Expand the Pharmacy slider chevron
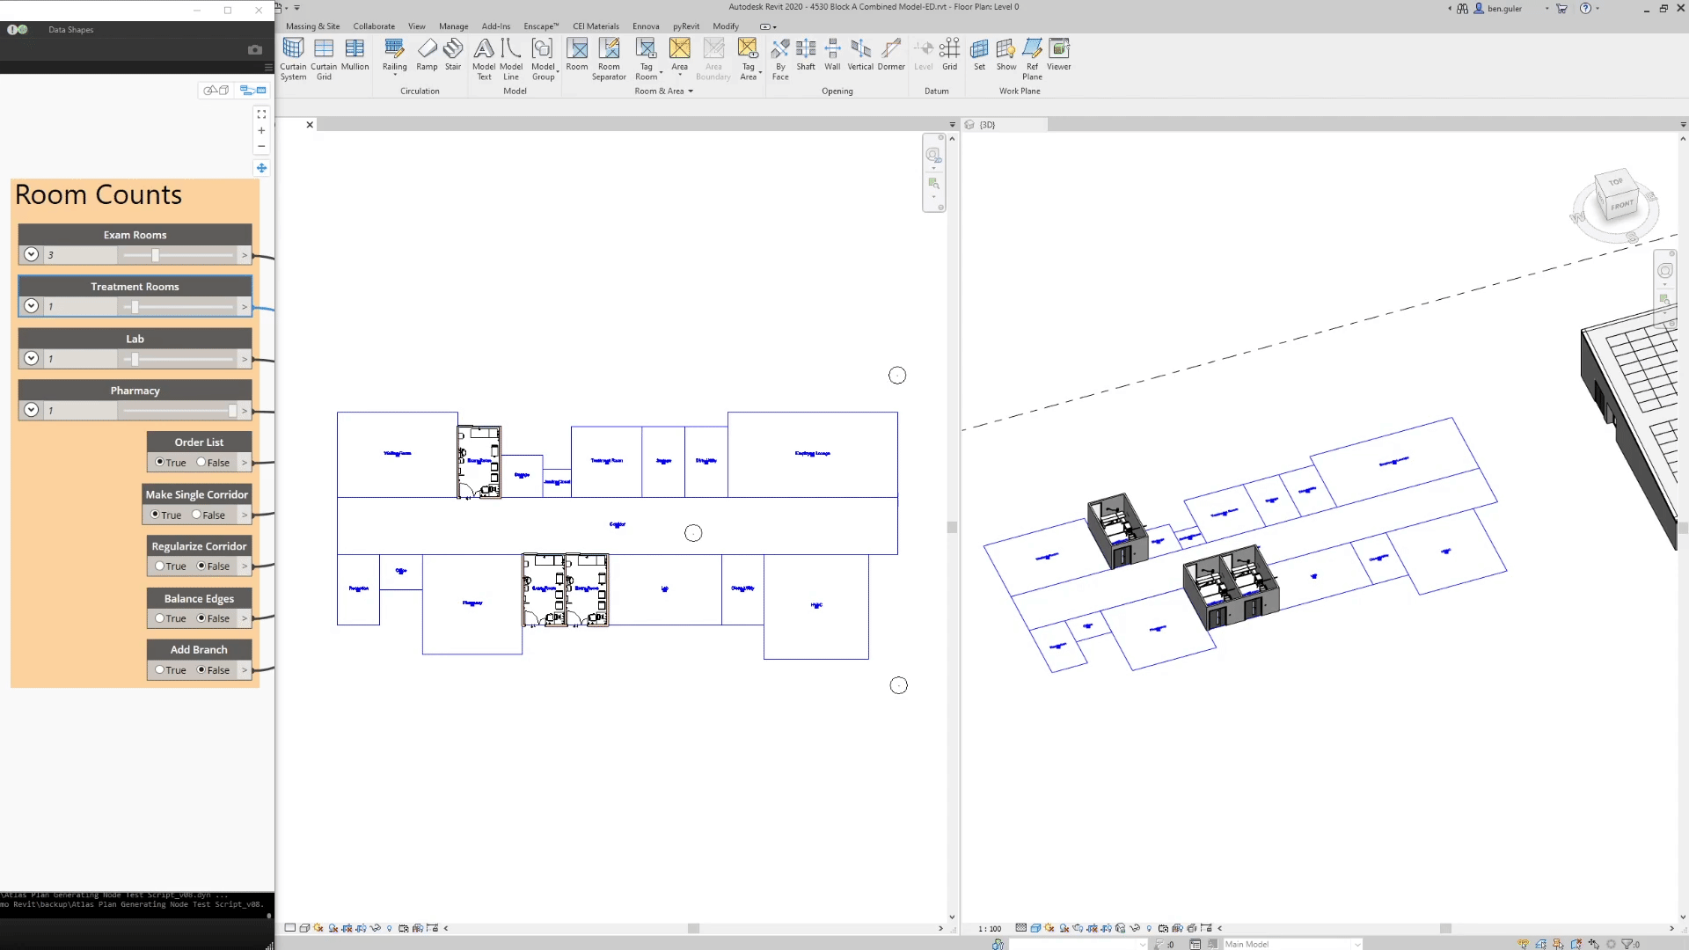The width and height of the screenshot is (1689, 950). tap(32, 410)
